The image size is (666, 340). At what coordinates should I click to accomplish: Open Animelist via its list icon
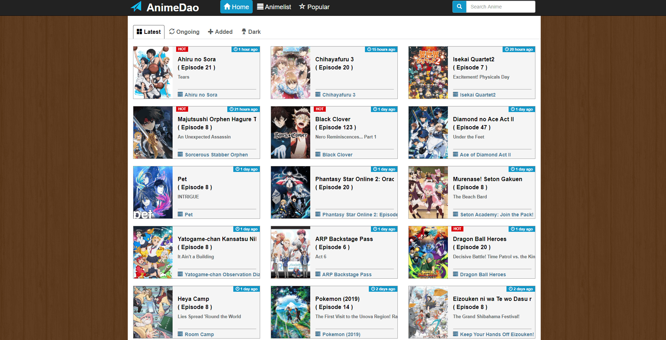(260, 6)
